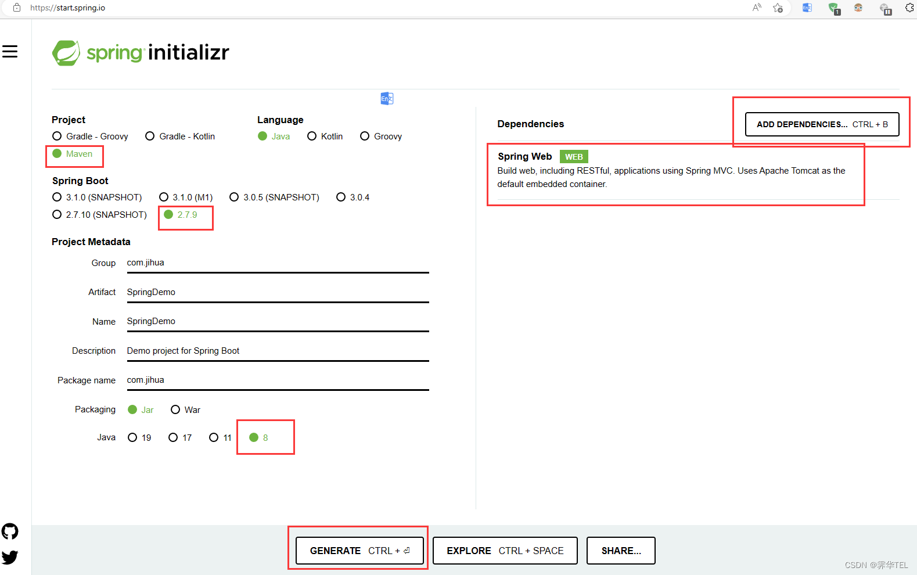Viewport: 917px width, 575px height.
Task: Click the Name input field
Action: pos(278,322)
